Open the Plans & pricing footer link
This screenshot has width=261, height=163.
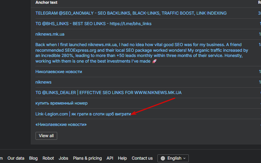tap(87, 158)
